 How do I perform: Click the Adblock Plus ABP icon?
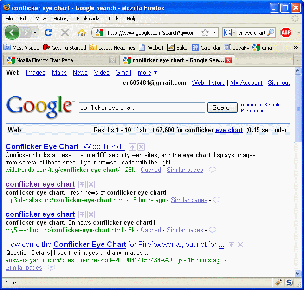tap(286, 32)
